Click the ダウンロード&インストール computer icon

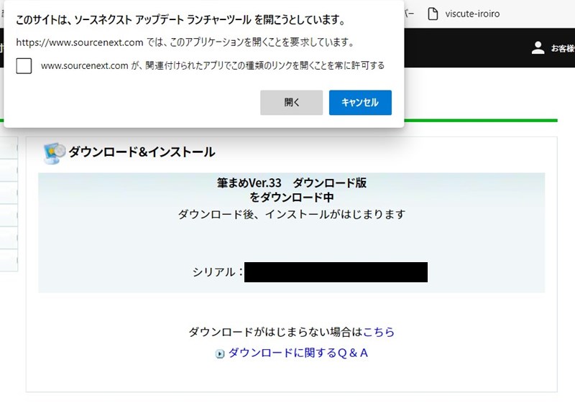[x=54, y=153]
